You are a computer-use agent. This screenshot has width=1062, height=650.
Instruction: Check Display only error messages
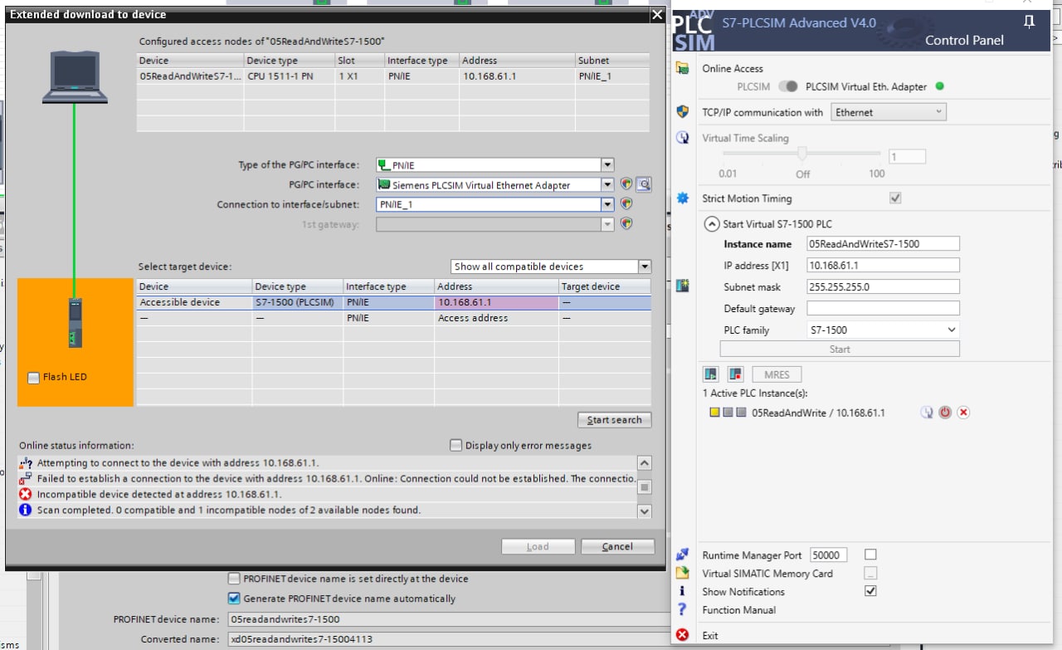click(x=455, y=446)
